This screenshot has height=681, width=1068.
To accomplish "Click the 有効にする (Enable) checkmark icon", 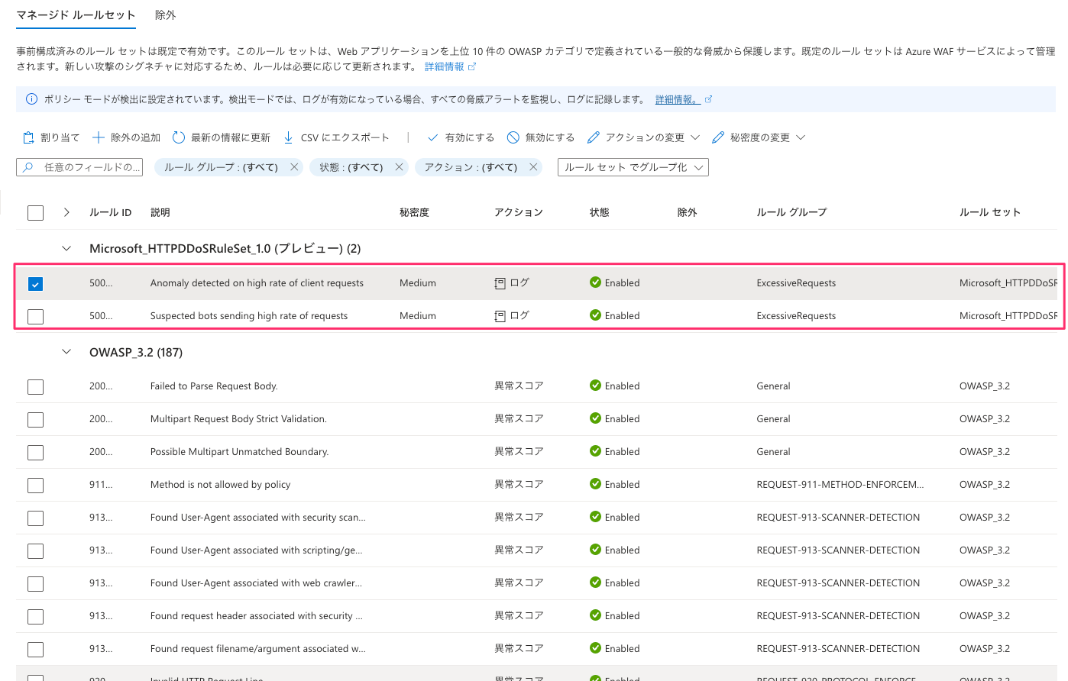I will coord(432,137).
